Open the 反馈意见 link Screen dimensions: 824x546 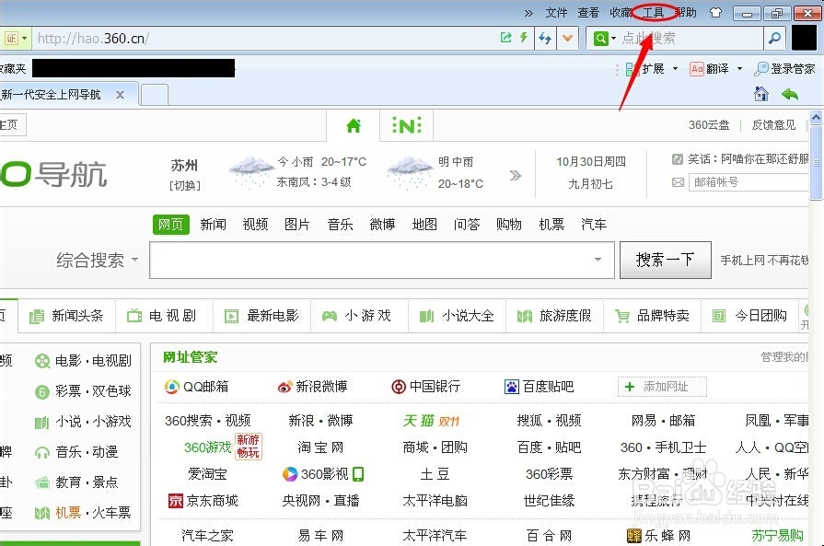pyautogui.click(x=773, y=125)
